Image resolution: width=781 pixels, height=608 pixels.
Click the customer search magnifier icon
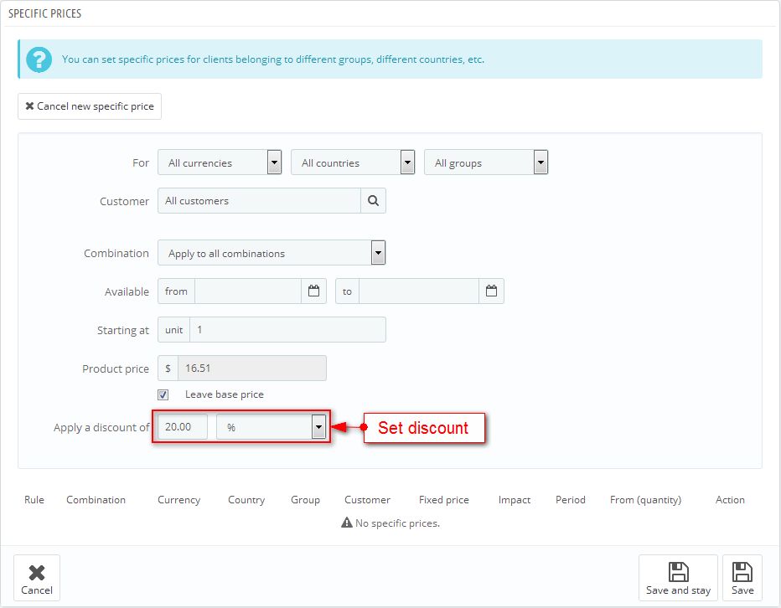point(373,201)
